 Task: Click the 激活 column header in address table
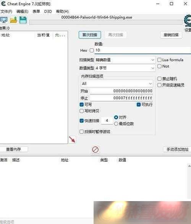(x=3, y=160)
